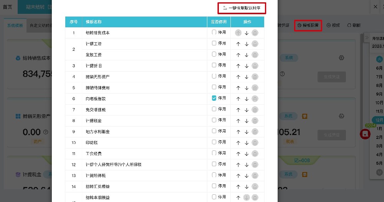Screen dimensions: 384x202
Task: Click 摊销待摊费用 row name
Action: coord(98,88)
